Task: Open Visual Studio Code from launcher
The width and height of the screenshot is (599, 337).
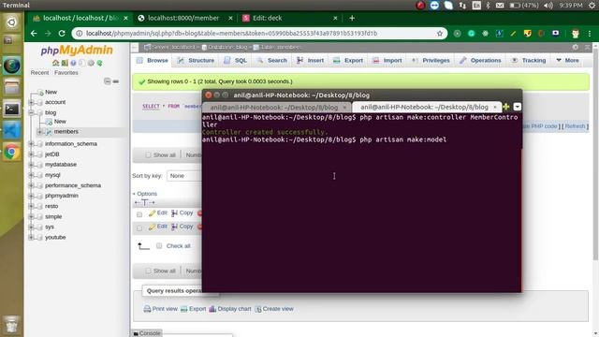Action: [11, 131]
